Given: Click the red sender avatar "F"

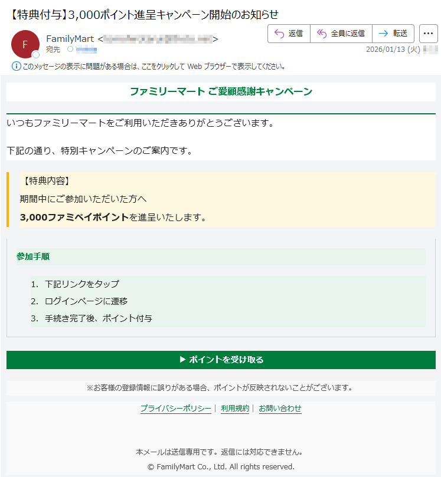Looking at the screenshot, I should tap(25, 44).
